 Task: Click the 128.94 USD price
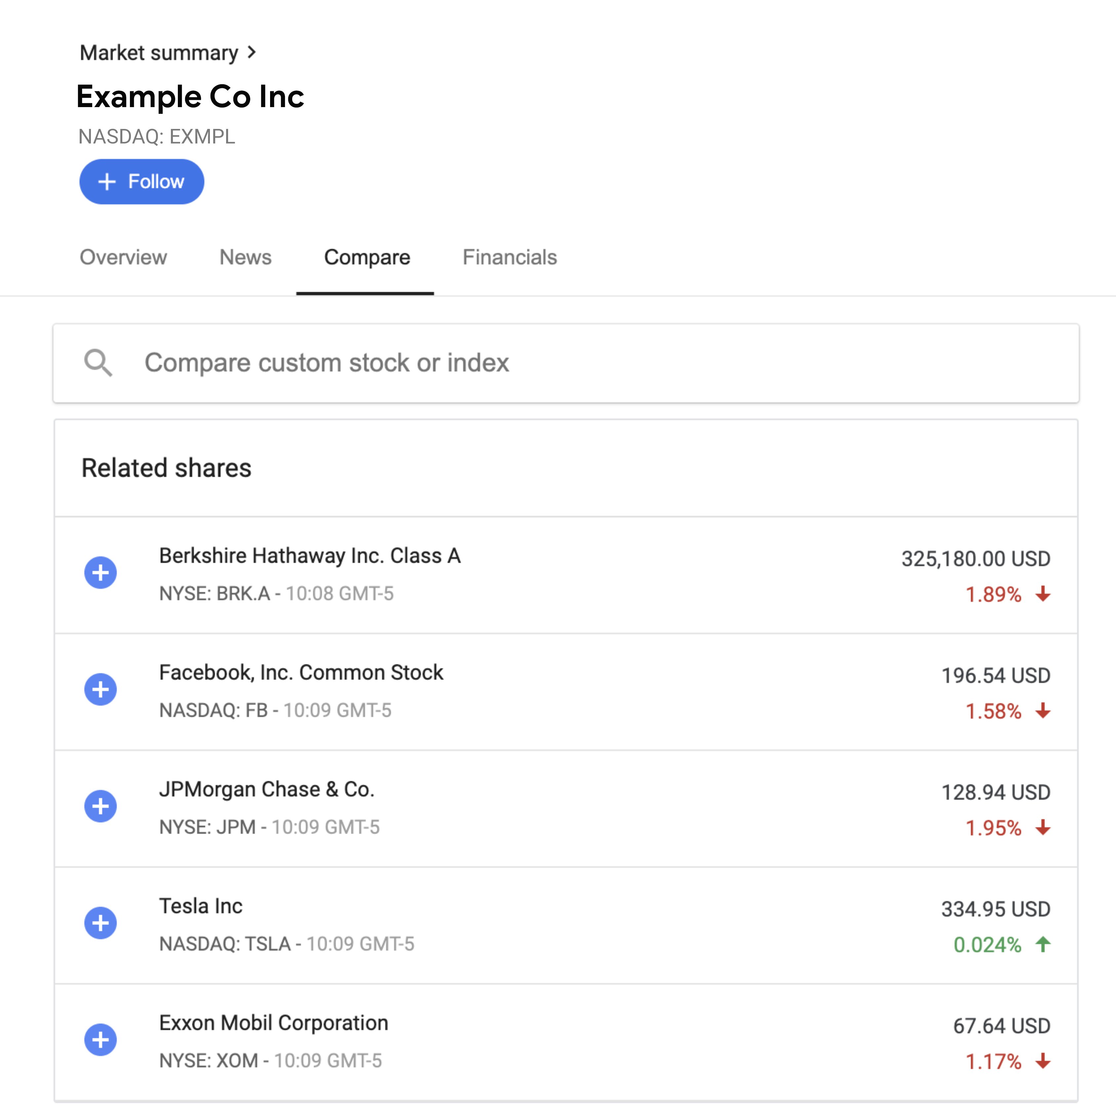pos(996,792)
